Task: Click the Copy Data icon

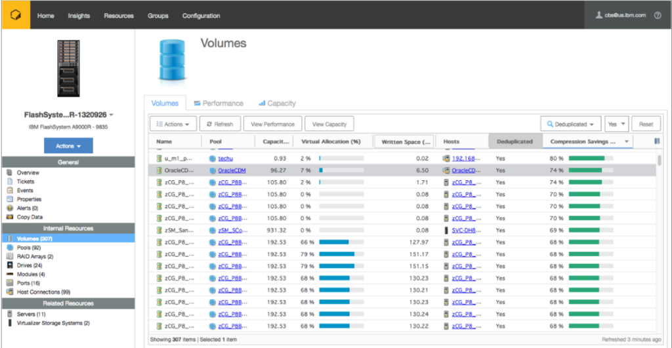Action: 9,217
